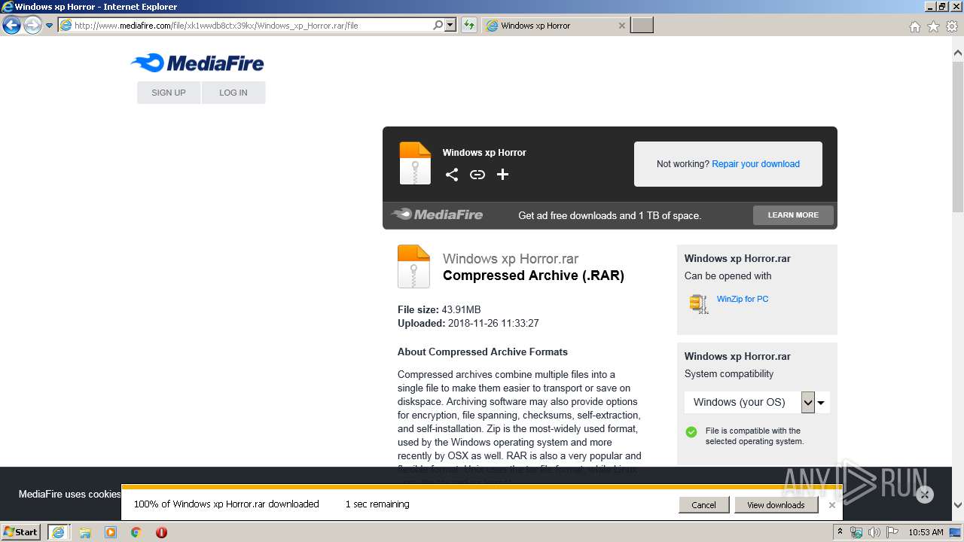Click the MediaFire logo in promo bar
This screenshot has width=964, height=542.
[x=438, y=215]
